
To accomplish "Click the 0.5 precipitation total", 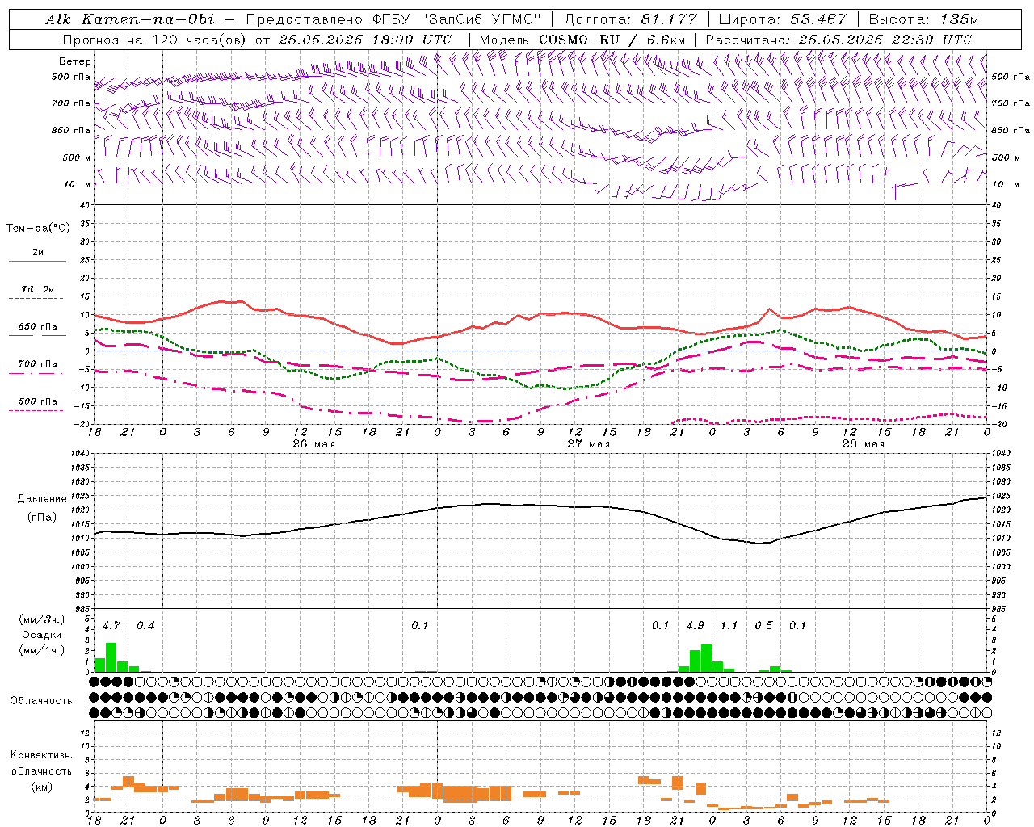I will coord(763,626).
